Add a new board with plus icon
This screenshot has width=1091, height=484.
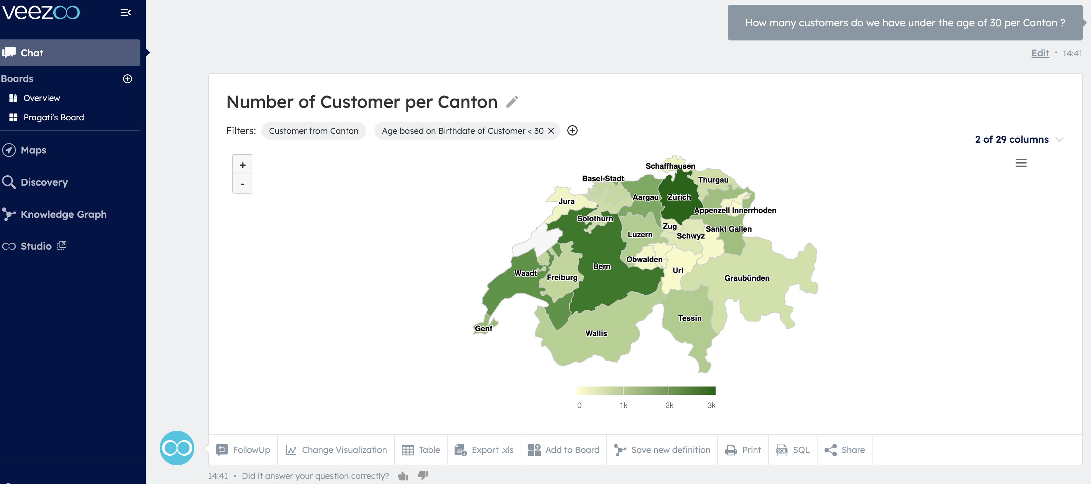[x=128, y=79]
